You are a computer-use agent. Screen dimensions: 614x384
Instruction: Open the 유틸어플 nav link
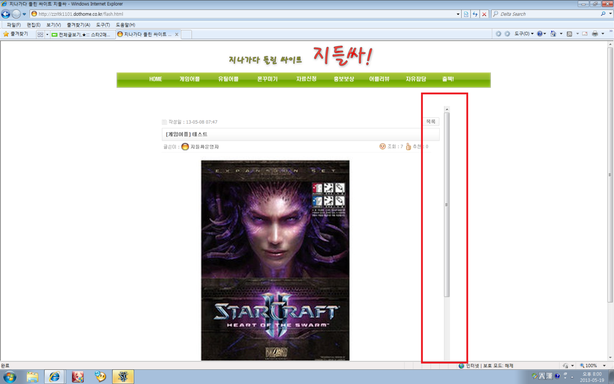click(x=228, y=79)
